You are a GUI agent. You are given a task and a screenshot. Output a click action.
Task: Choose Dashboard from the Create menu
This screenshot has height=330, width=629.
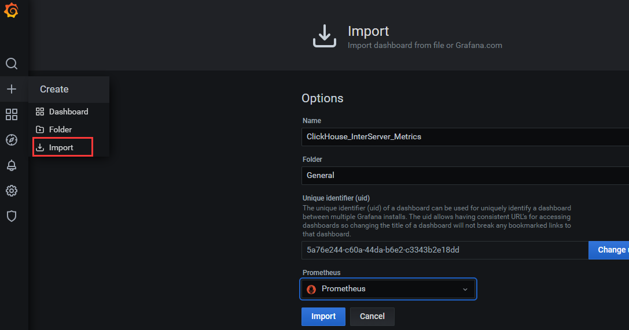click(x=69, y=112)
